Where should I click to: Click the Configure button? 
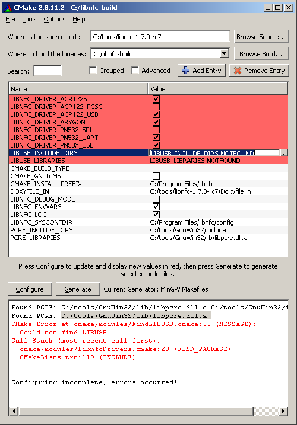coord(30,289)
